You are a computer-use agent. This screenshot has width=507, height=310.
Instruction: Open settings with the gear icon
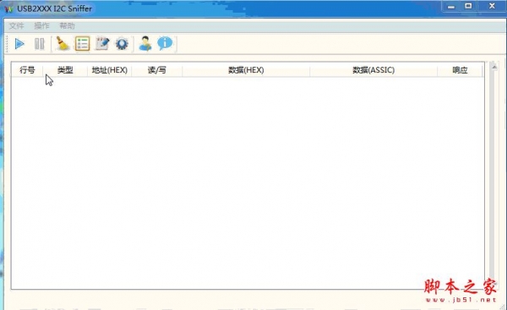click(x=122, y=44)
